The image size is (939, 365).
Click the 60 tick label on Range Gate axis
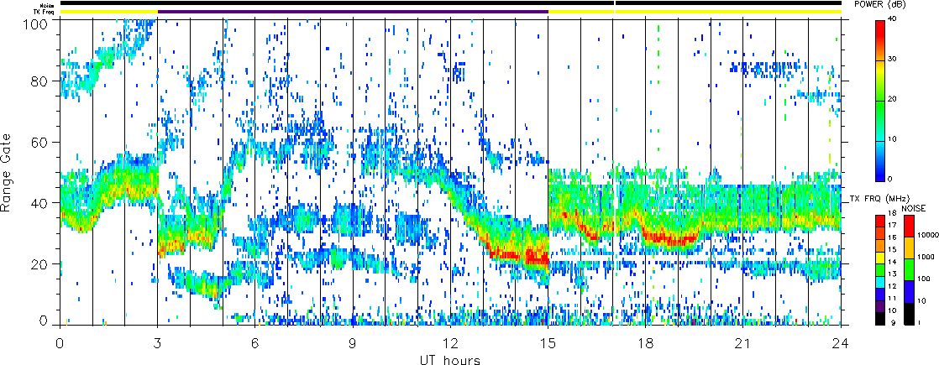click(39, 142)
